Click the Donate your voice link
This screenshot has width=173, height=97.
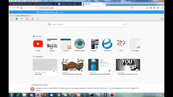pos(105,88)
